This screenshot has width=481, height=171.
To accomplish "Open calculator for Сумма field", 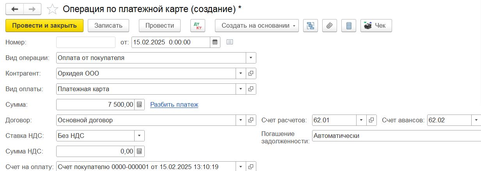I will pos(140,104).
